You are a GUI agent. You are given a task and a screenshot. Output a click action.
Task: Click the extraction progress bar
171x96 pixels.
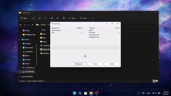[85, 47]
